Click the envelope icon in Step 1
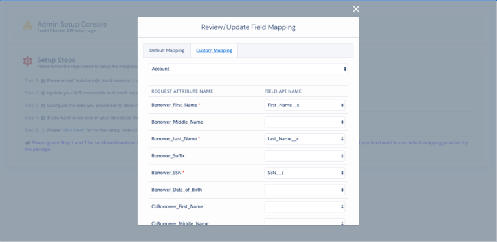Viewport: 497px width, 242px height. pyautogui.click(x=43, y=81)
